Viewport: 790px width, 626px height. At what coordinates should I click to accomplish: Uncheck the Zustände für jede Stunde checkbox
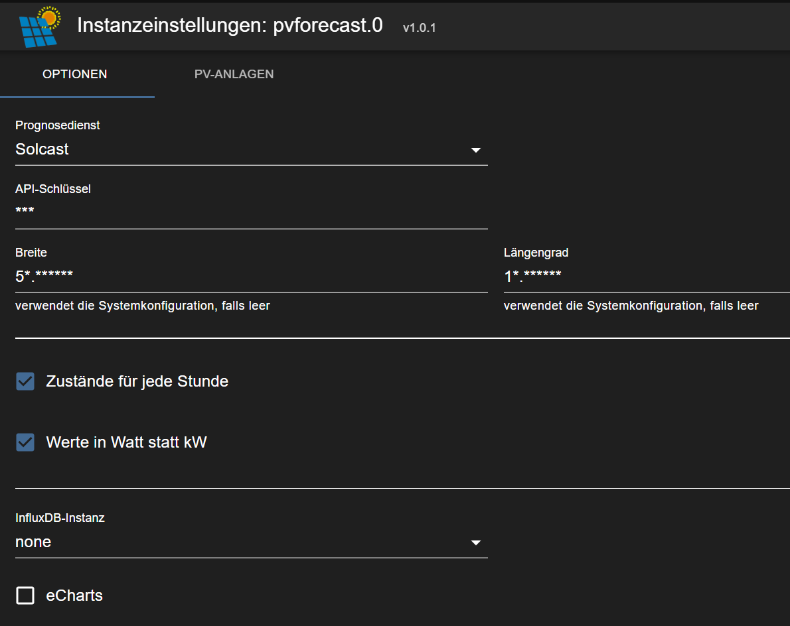pos(25,381)
